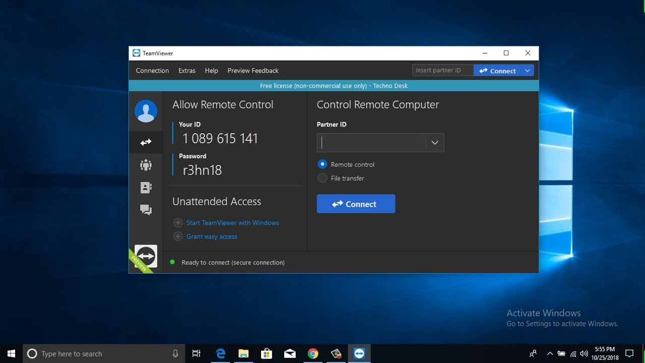This screenshot has width=645, height=363.
Task: Open the Preview Feedback menu
Action: pos(253,71)
